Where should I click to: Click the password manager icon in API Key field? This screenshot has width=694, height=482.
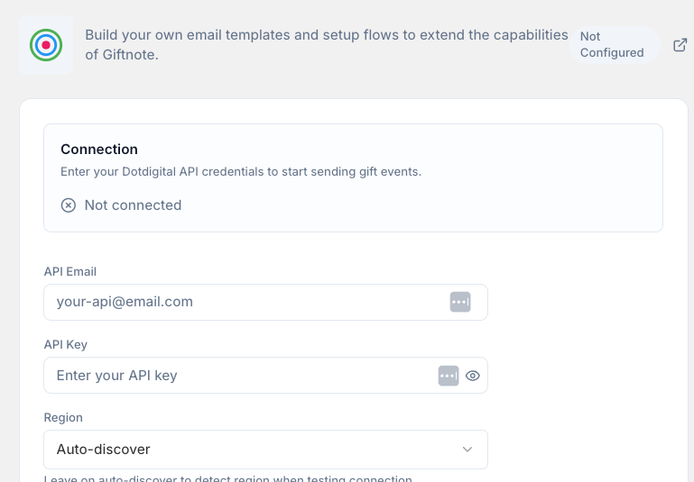[449, 376]
